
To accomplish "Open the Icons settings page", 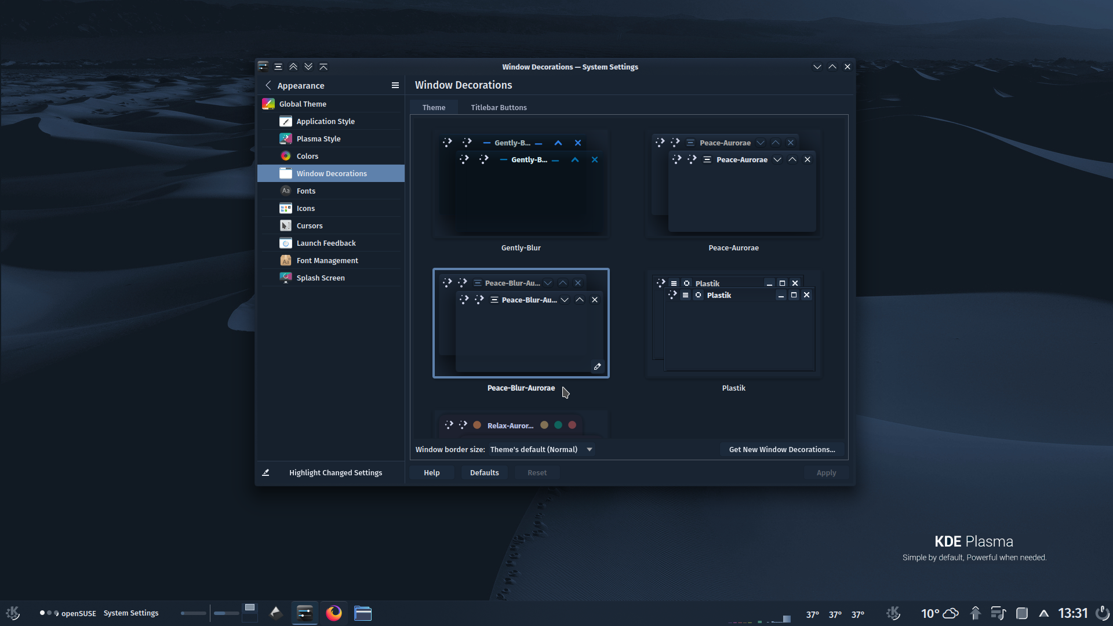I will pos(331,208).
